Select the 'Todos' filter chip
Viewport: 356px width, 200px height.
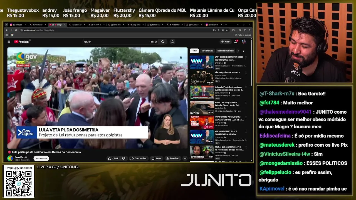coord(194,51)
